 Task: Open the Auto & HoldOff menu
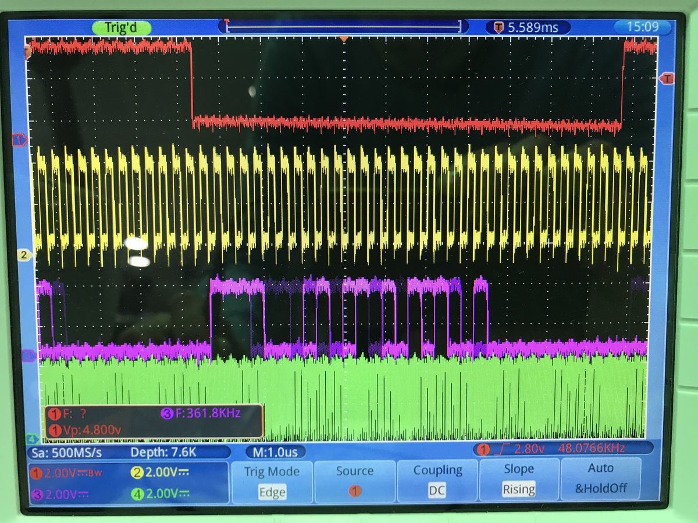coord(601,478)
